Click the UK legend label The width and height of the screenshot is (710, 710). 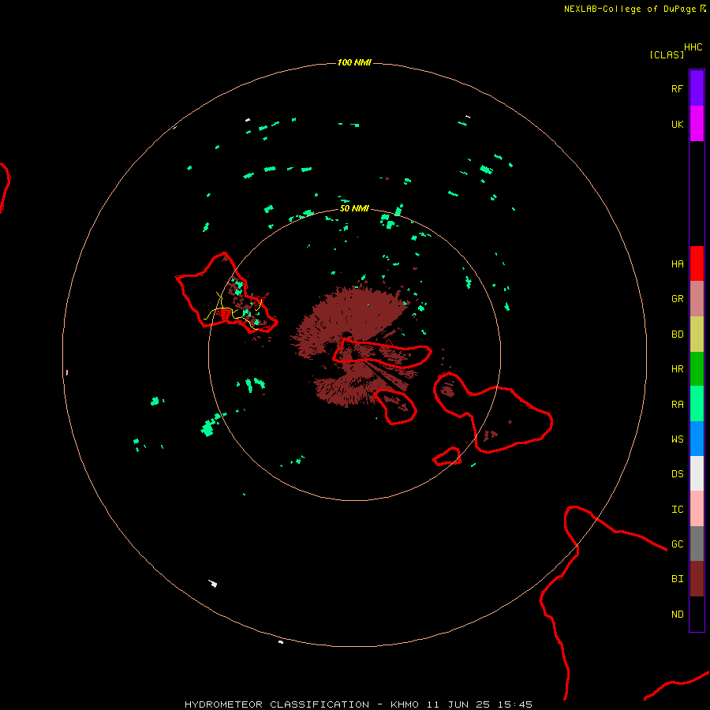tap(677, 124)
